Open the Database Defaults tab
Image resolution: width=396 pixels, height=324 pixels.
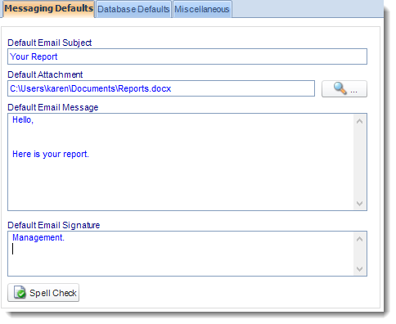point(133,9)
